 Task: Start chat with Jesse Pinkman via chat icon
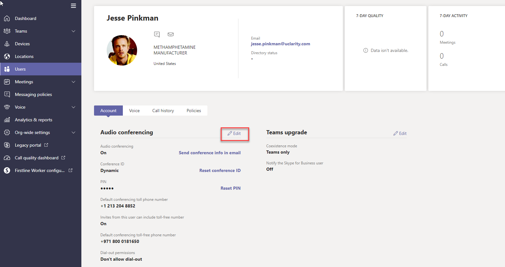pos(157,34)
